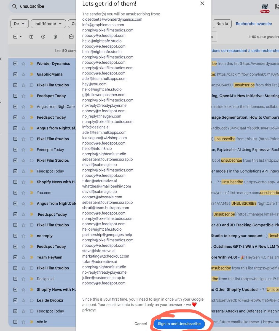This screenshot has width=279, height=331.
Task: Open the cloudHQ Sign in icon
Action: [265, 8]
